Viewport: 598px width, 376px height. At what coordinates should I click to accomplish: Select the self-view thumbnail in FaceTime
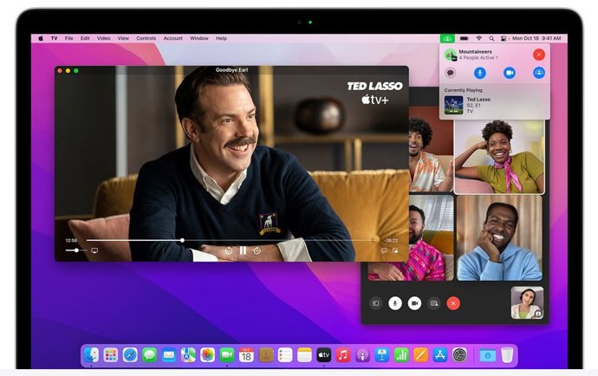(x=527, y=302)
